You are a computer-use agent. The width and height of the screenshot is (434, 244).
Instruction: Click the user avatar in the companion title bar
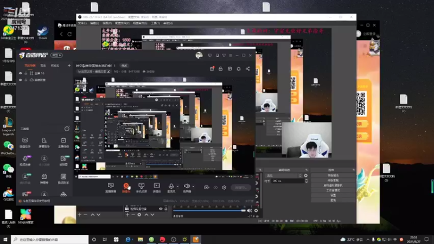click(199, 55)
